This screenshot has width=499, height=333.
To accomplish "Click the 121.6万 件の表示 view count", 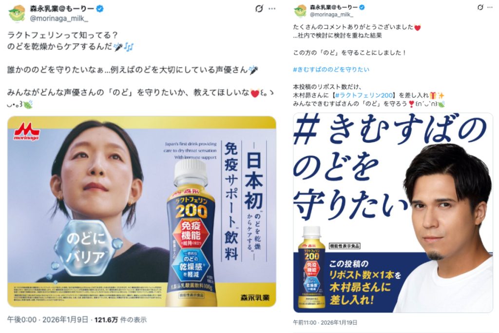I will point(121,320).
